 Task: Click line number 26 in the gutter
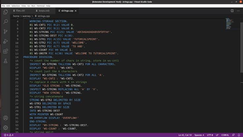click(x=17, y=100)
